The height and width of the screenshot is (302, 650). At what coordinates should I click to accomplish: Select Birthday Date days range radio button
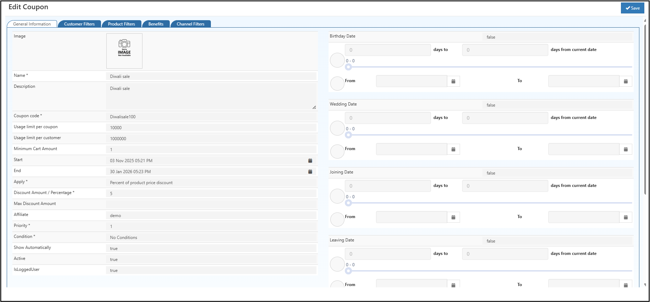[x=337, y=60]
